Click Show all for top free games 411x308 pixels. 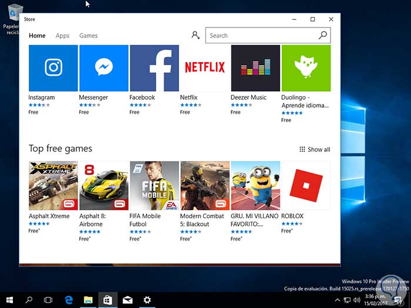pos(315,149)
